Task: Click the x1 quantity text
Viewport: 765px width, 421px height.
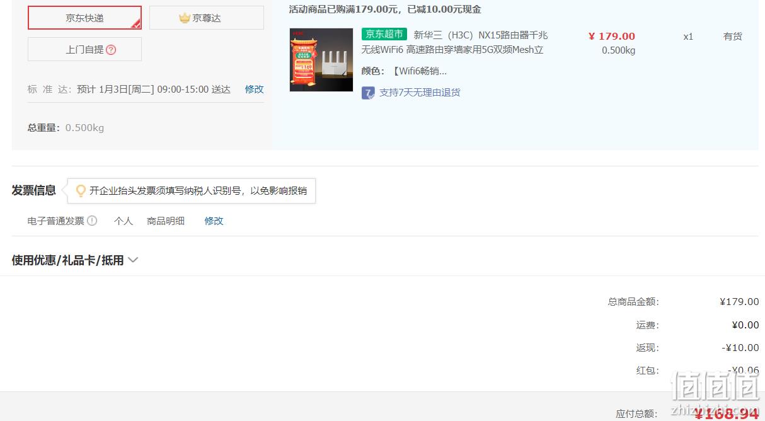Action: pos(688,37)
